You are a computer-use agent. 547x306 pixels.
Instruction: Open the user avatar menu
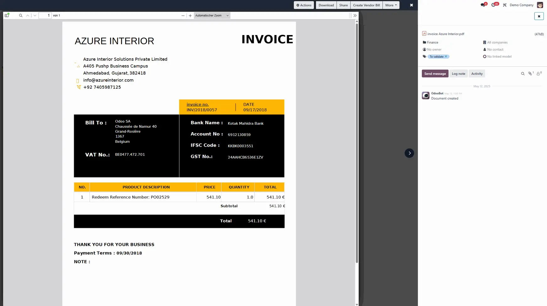[x=540, y=5]
